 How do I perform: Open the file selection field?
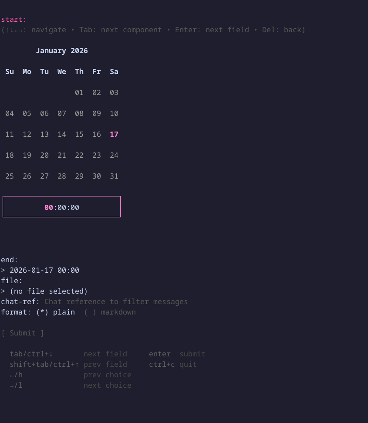(x=48, y=291)
